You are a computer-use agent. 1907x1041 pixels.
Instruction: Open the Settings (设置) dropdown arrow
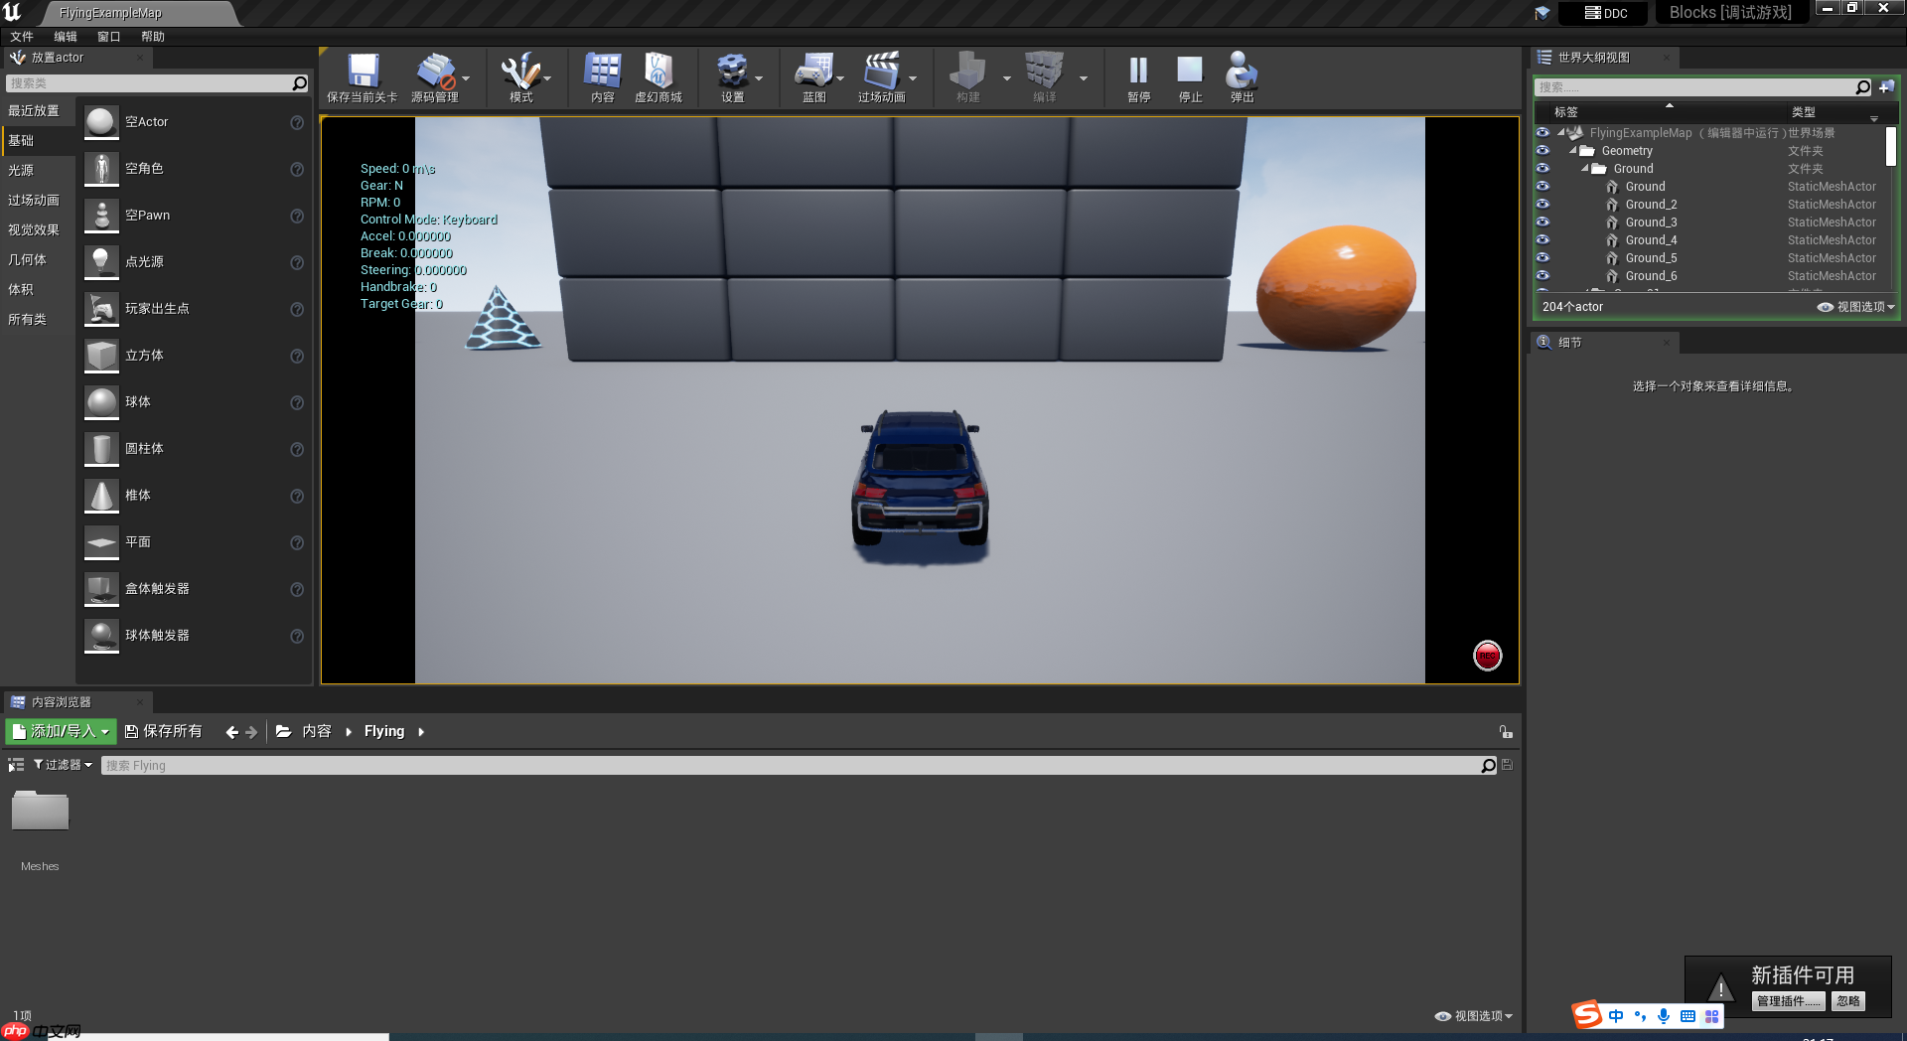pos(759,78)
